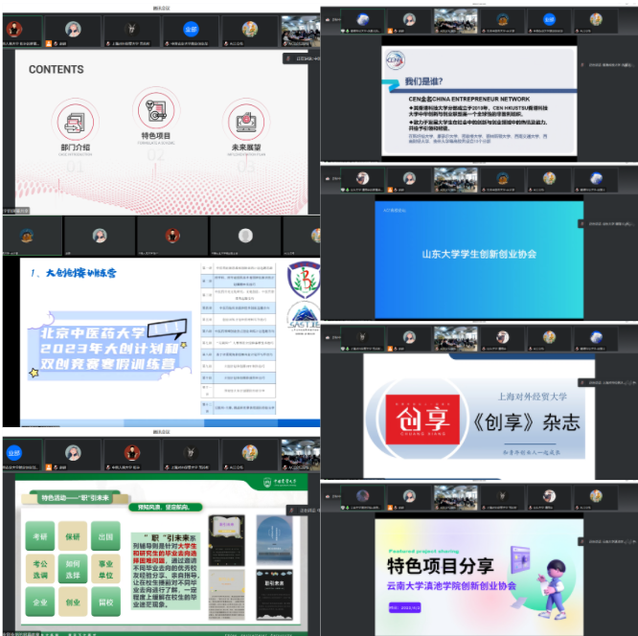Click the 未来展望 laptop icon
The height and width of the screenshot is (636, 638).
[242, 119]
